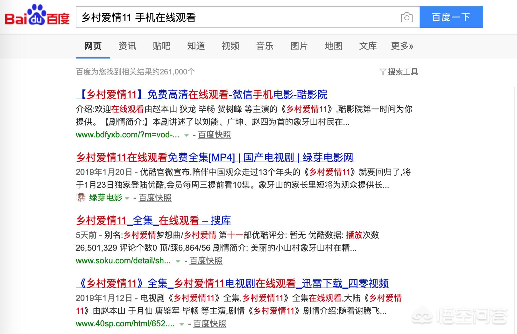Open camera image search icon

pyautogui.click(x=407, y=17)
